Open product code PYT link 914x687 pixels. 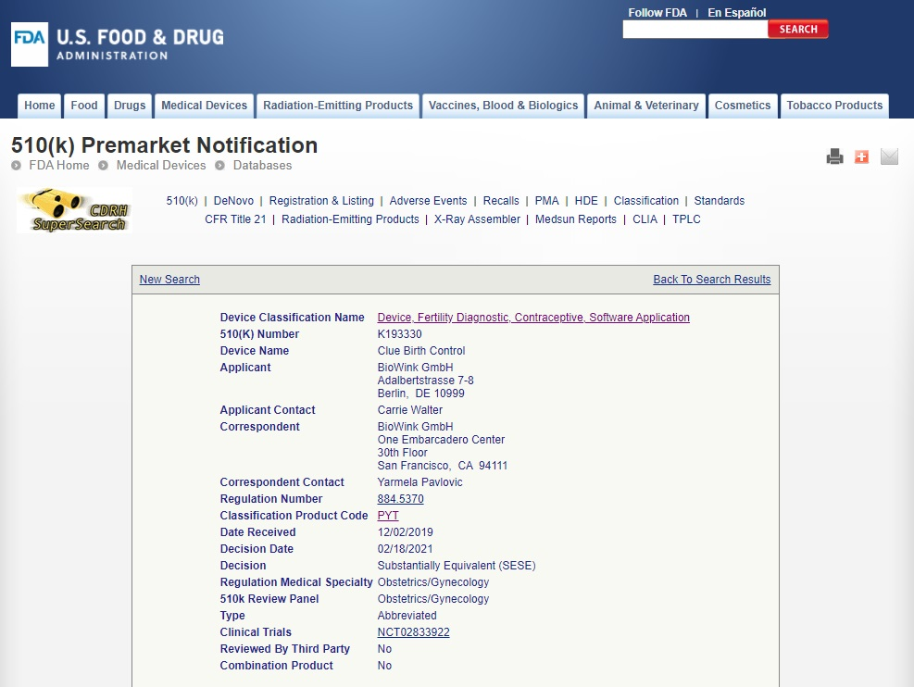(x=388, y=516)
